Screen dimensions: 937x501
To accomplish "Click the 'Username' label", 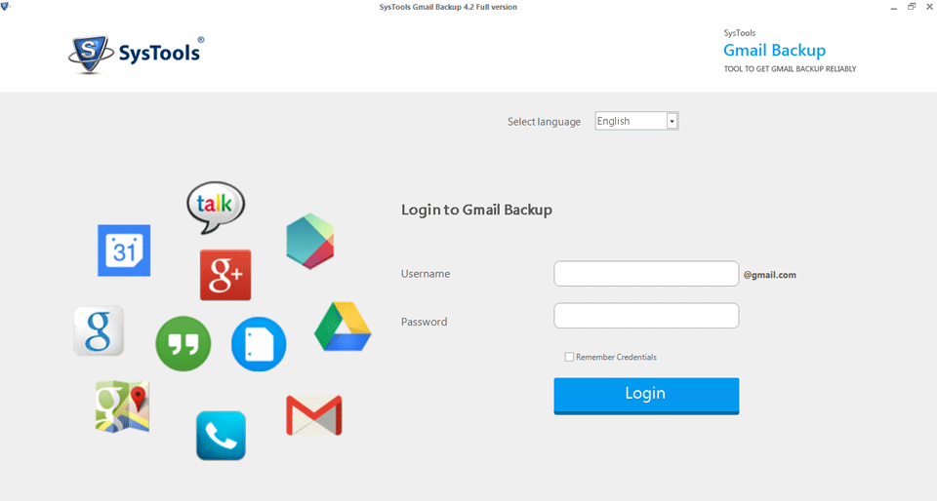I will [426, 274].
